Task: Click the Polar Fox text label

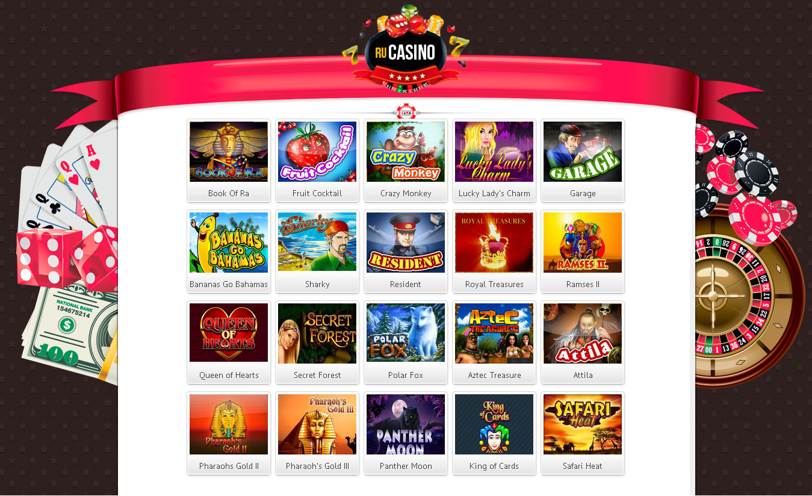Action: (x=406, y=375)
